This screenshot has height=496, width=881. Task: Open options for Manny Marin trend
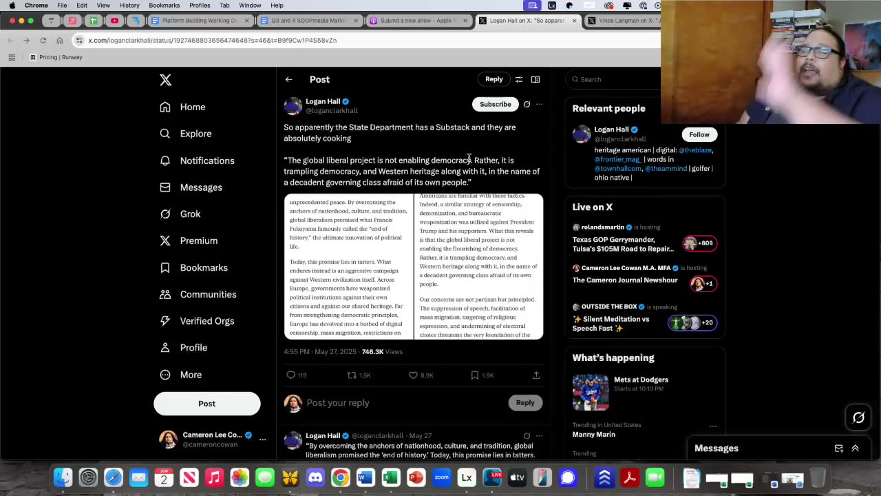(x=713, y=426)
